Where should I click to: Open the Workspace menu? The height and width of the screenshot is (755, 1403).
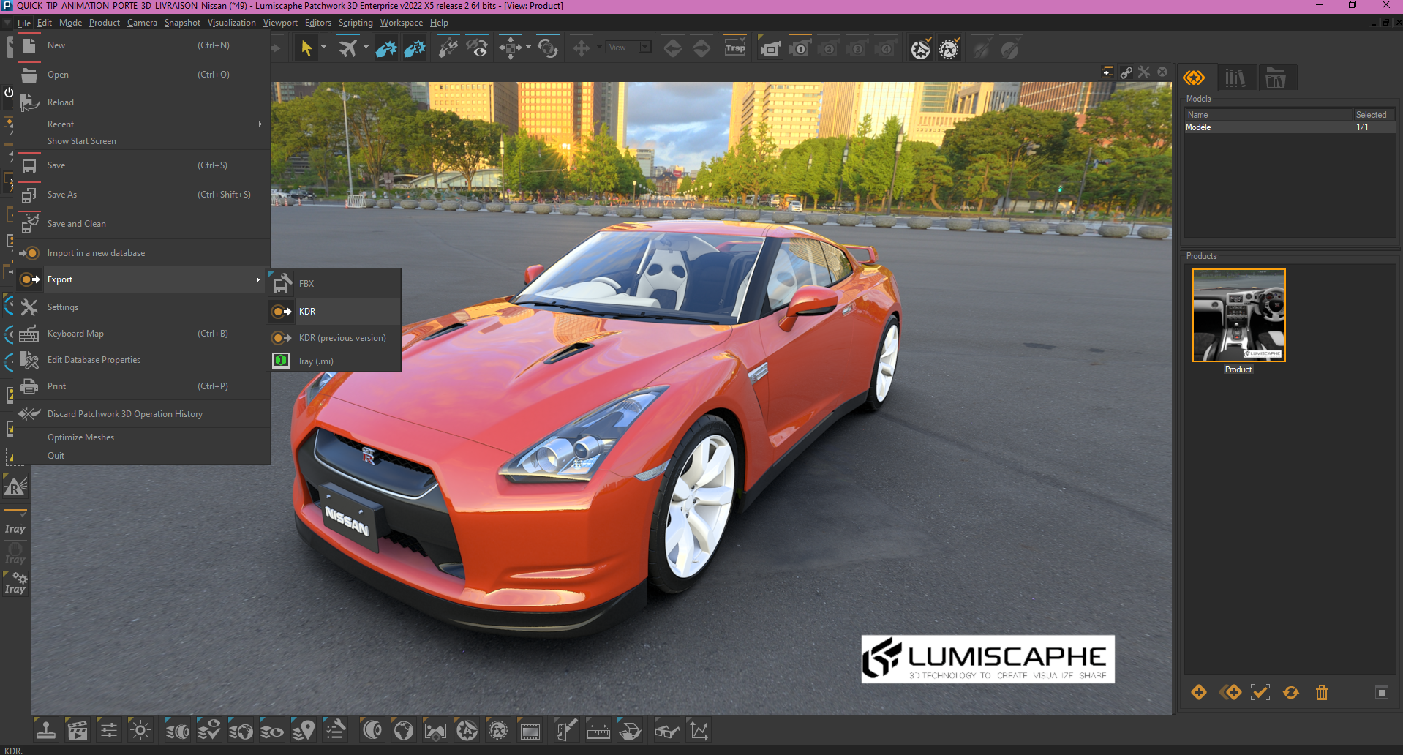(401, 23)
